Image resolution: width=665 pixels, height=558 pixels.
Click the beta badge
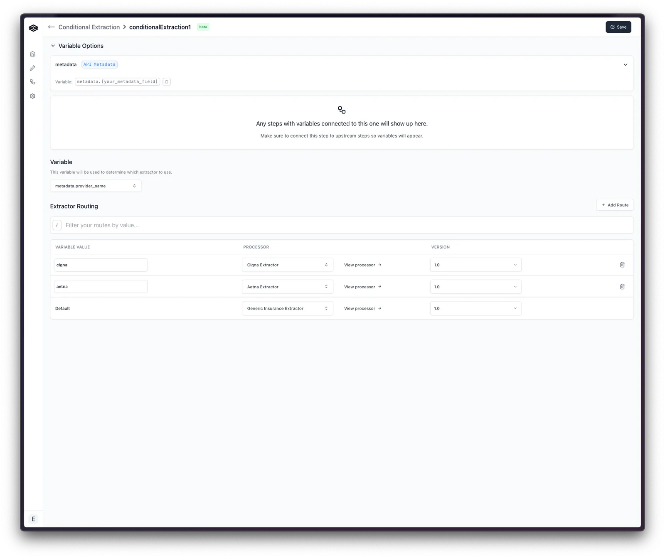click(203, 27)
